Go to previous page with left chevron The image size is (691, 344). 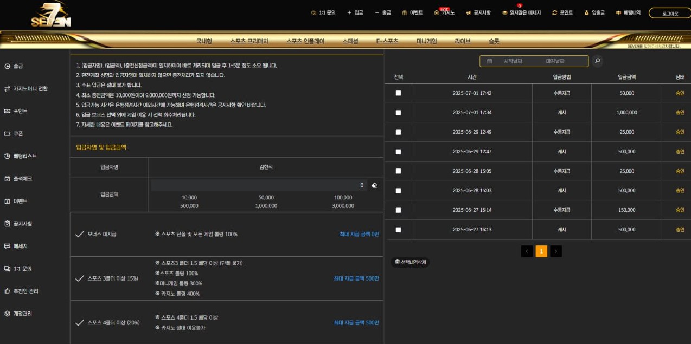[x=527, y=251]
